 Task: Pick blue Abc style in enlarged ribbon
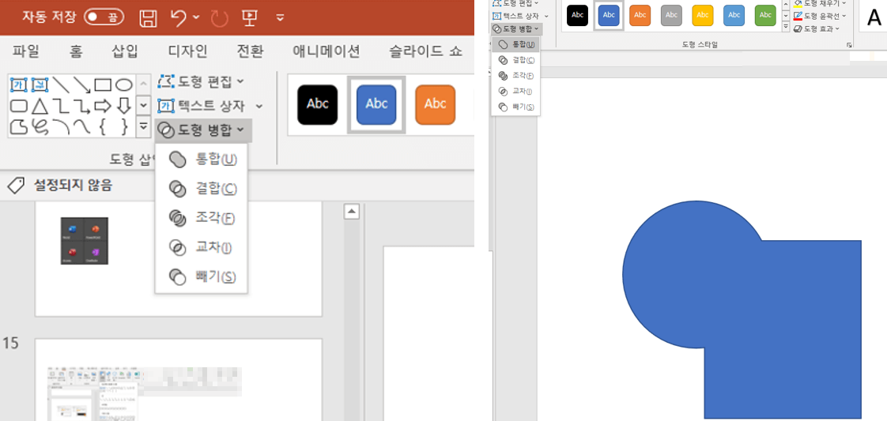[x=376, y=104]
